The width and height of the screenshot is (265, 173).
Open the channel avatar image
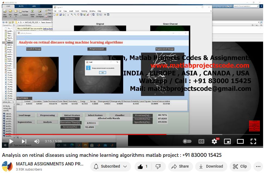[x=7, y=166]
